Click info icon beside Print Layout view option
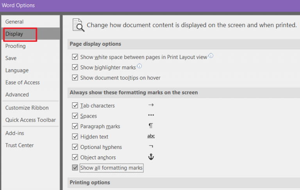The image size is (300, 190). point(211,56)
